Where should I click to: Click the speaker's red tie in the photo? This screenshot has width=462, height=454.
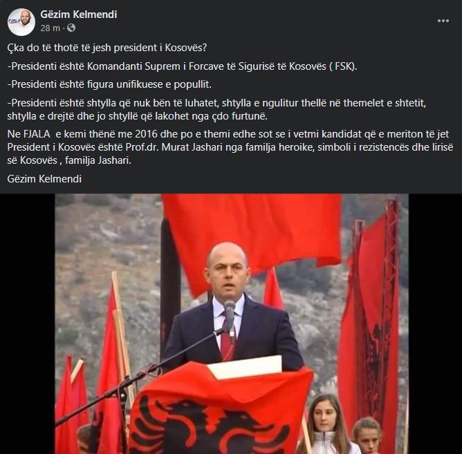coord(228,337)
